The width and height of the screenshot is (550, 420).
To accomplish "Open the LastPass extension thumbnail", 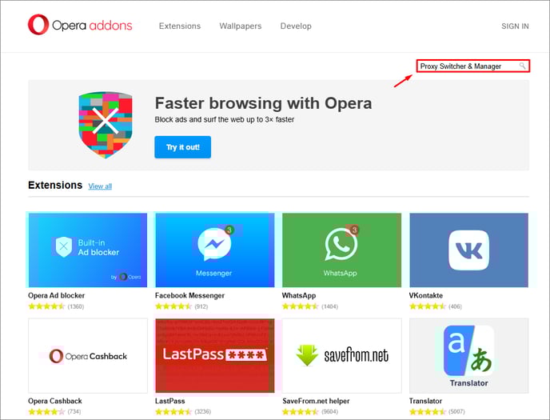I will (215, 356).
